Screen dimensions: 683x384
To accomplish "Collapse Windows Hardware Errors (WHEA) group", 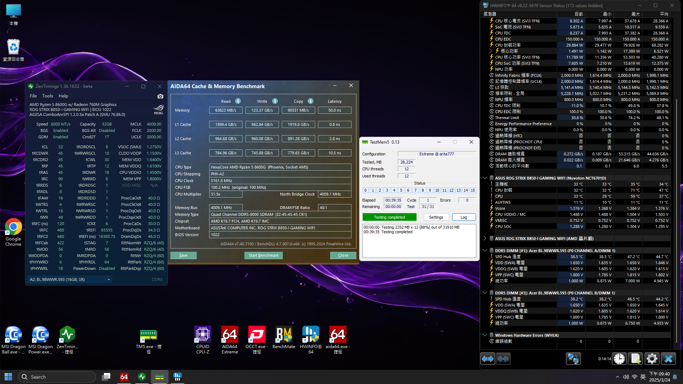I will [x=485, y=335].
